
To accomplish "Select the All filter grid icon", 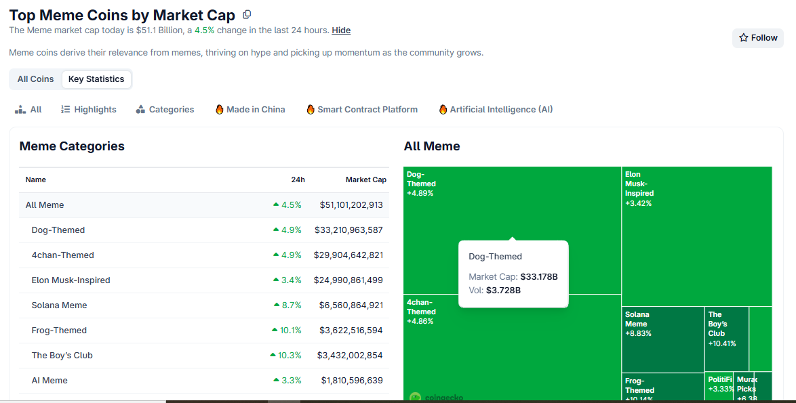I will pos(21,109).
